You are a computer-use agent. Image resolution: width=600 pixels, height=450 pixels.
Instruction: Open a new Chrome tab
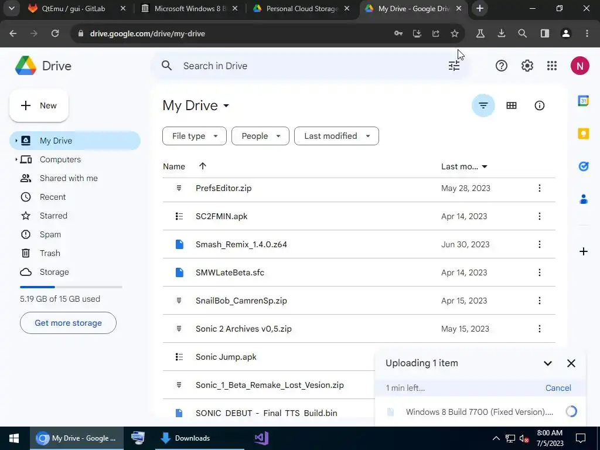tap(480, 8)
